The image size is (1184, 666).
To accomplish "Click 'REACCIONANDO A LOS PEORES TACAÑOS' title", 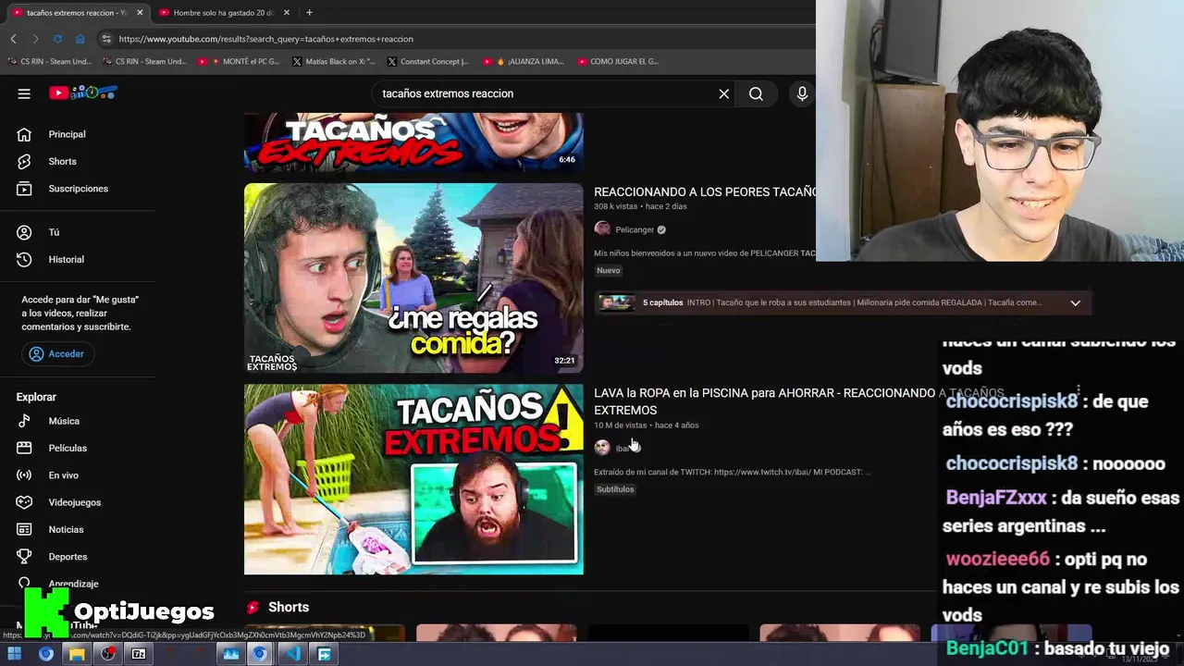I will [x=705, y=192].
